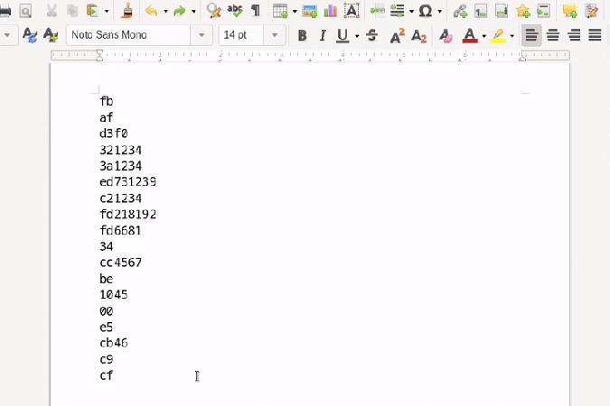Apply the red font color
This screenshot has width=610, height=406.
[x=470, y=36]
